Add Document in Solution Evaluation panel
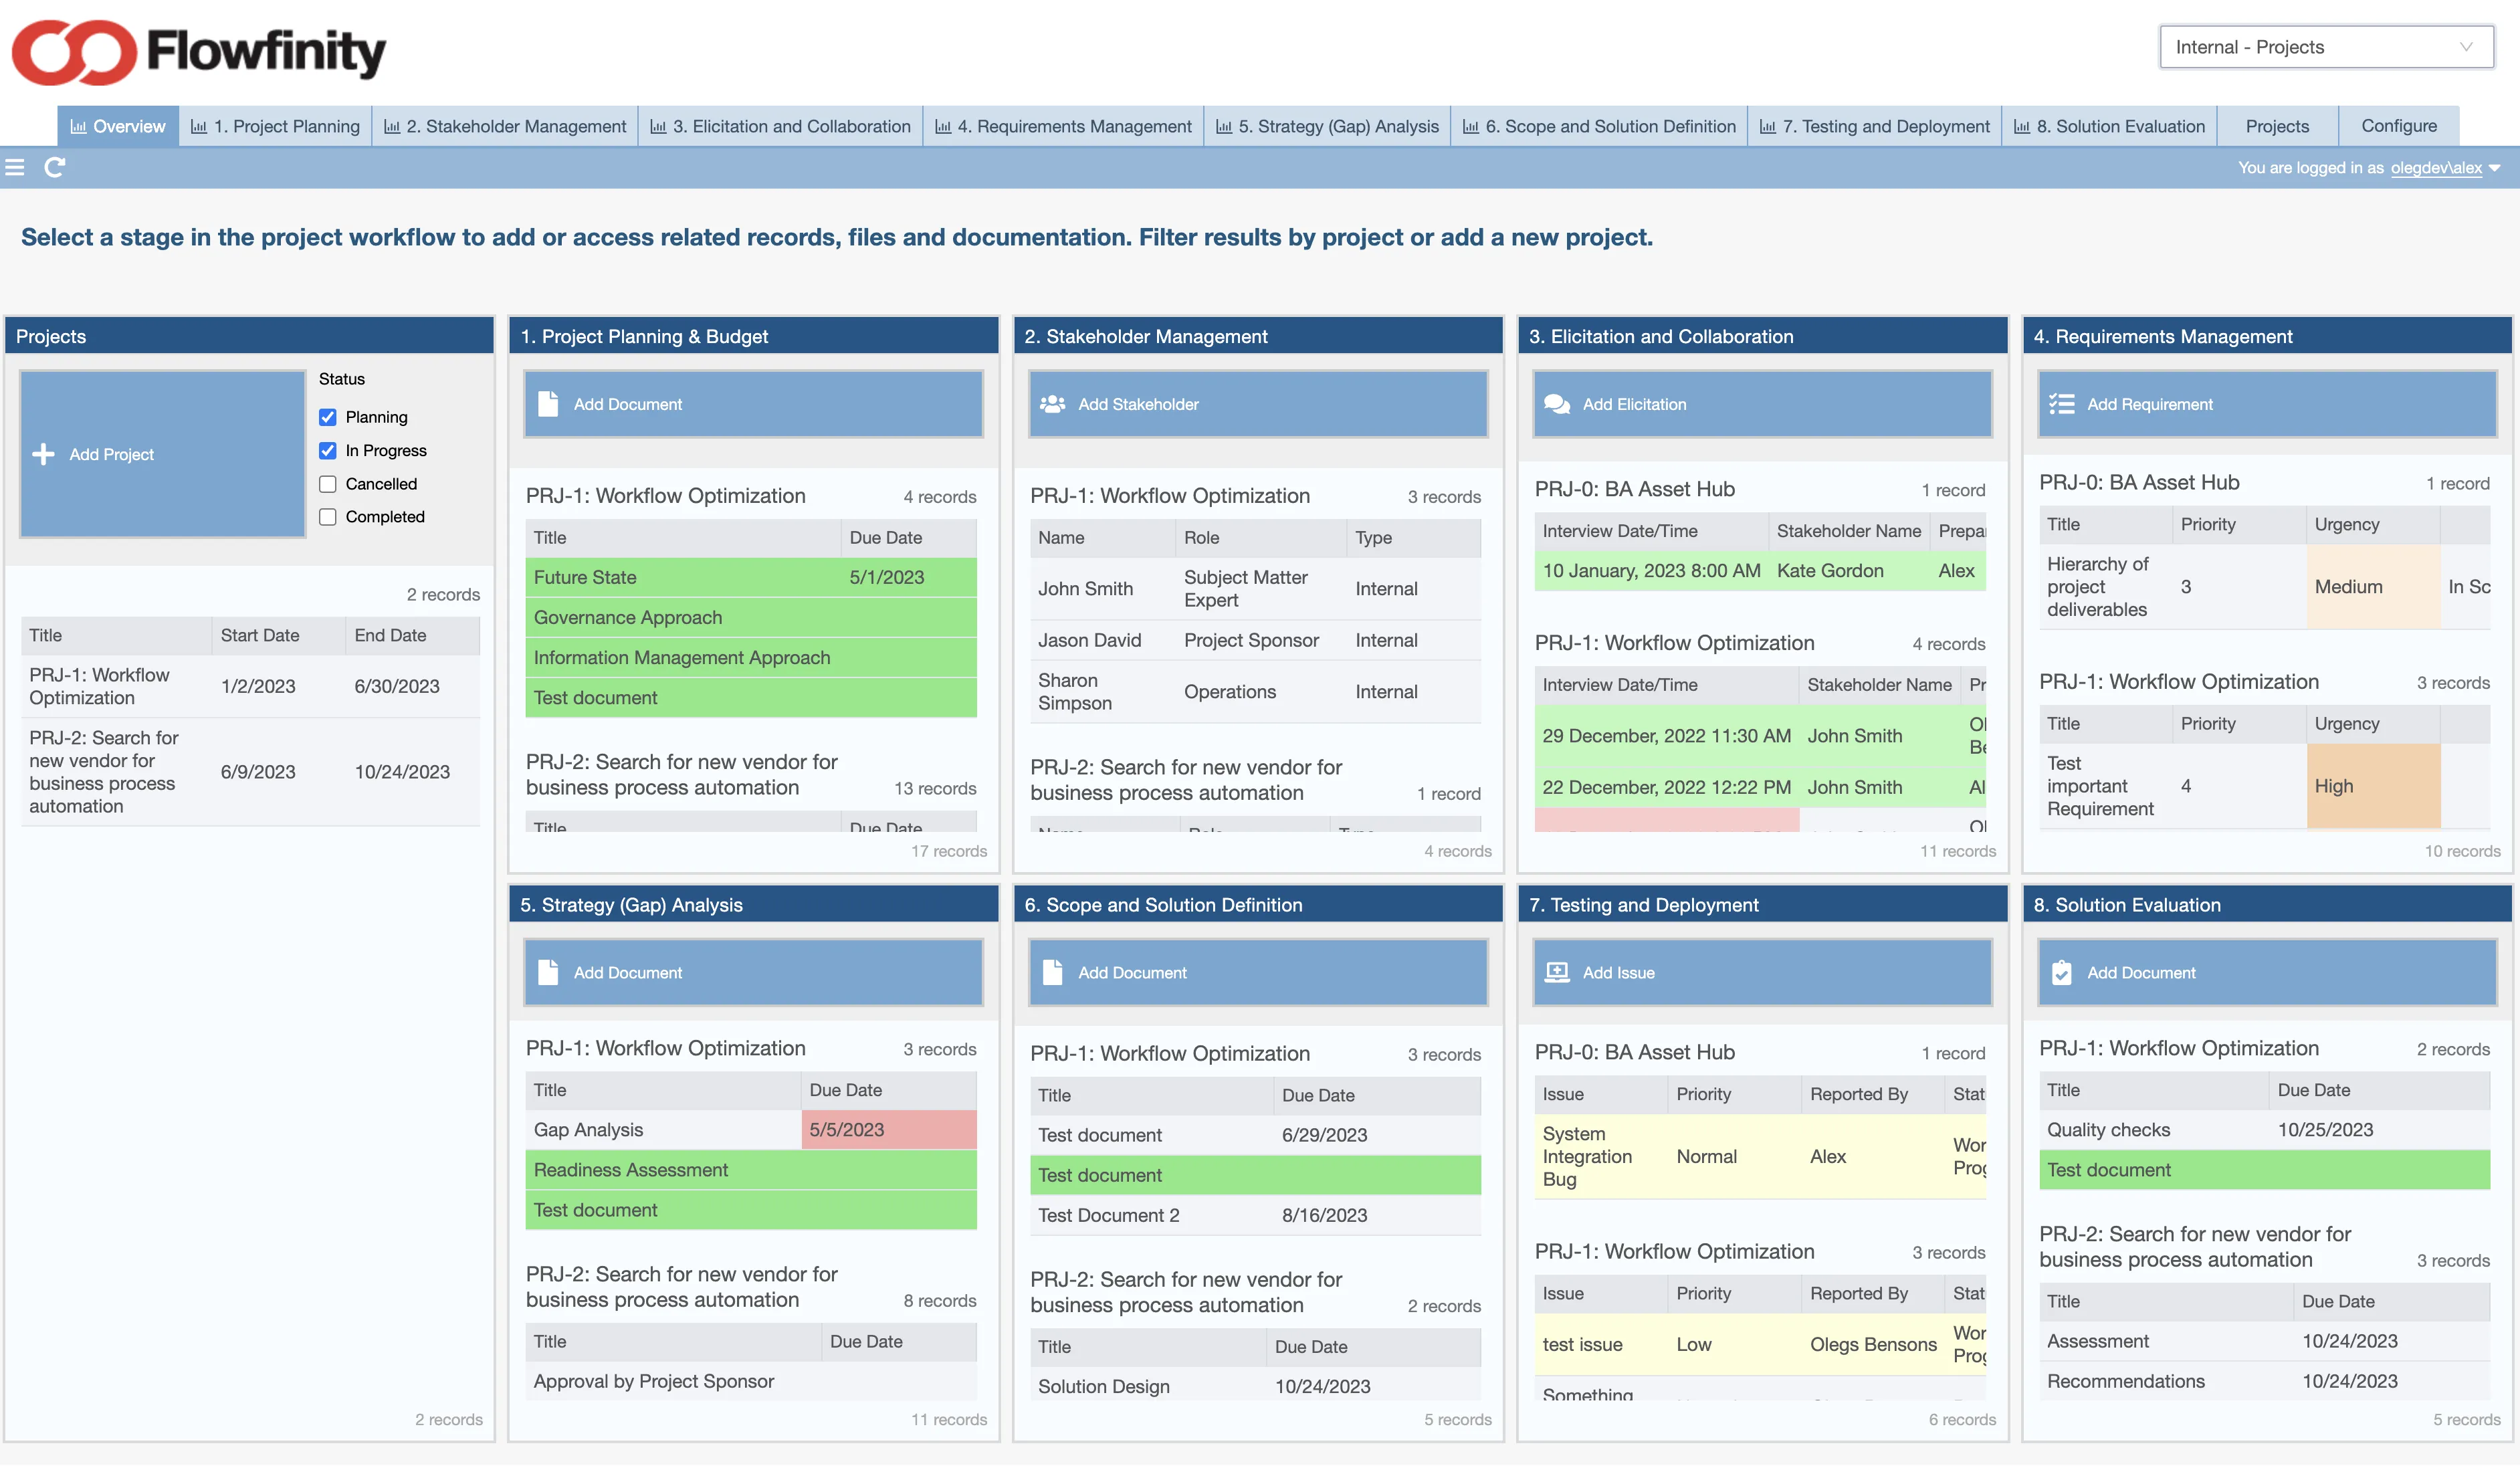Viewport: 2520px width, 1478px height. (2062, 972)
